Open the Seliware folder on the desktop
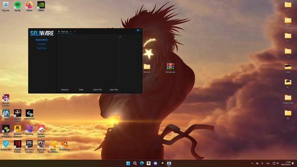The width and height of the screenshot is (297, 167). pos(147,68)
